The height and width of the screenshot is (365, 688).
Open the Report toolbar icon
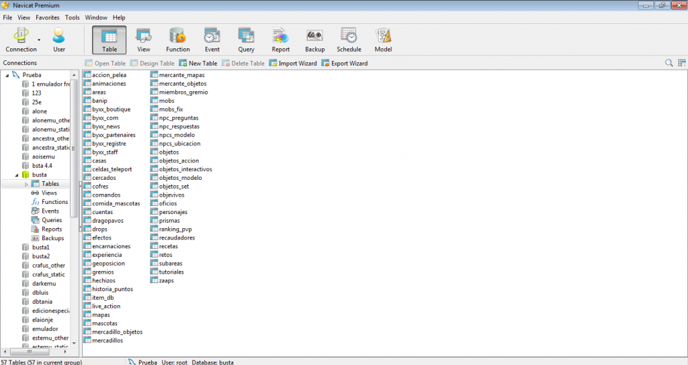click(x=280, y=40)
